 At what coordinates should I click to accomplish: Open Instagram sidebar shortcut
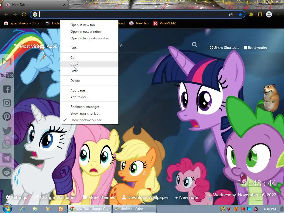tap(7, 103)
